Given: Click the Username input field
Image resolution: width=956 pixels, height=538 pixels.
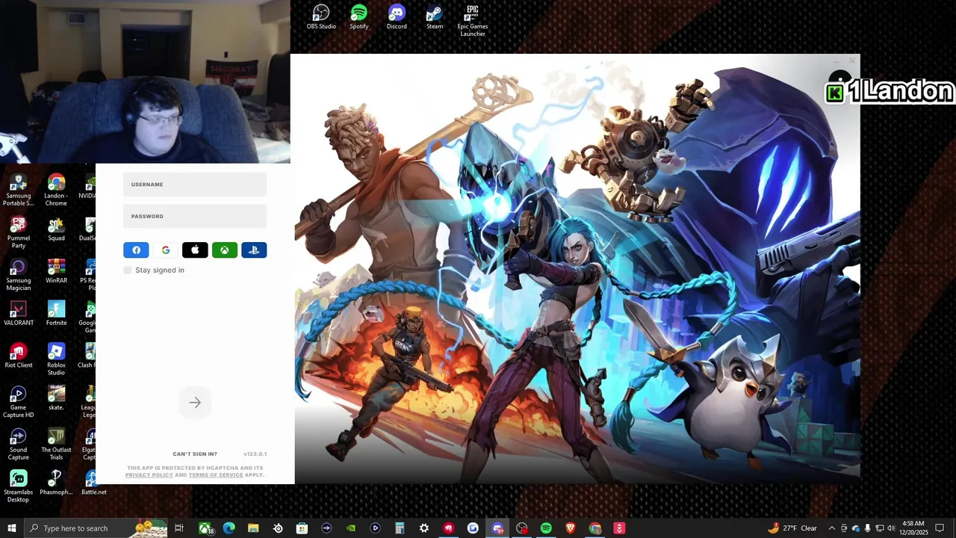Looking at the screenshot, I should (195, 185).
